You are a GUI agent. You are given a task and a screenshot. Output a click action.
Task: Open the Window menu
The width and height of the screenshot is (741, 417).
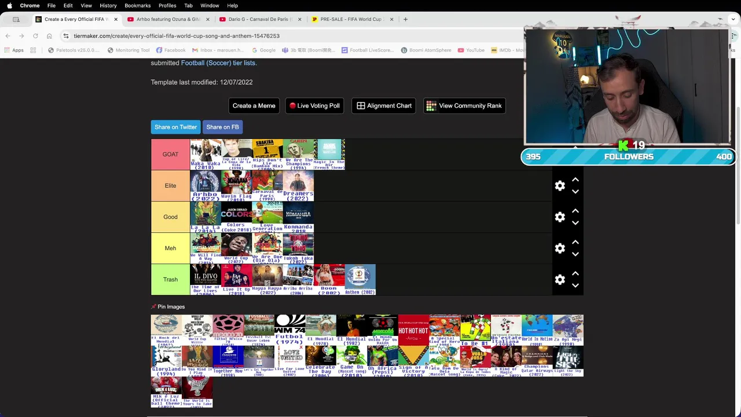pos(210,5)
